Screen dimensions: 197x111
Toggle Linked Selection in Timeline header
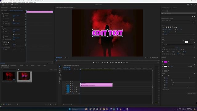click(69, 69)
